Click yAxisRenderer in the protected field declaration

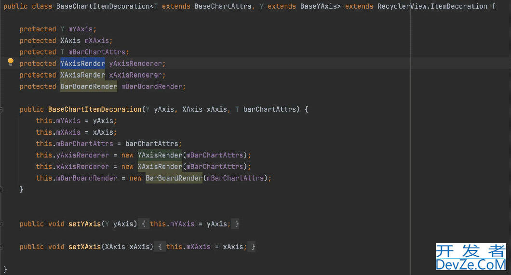tap(135, 64)
